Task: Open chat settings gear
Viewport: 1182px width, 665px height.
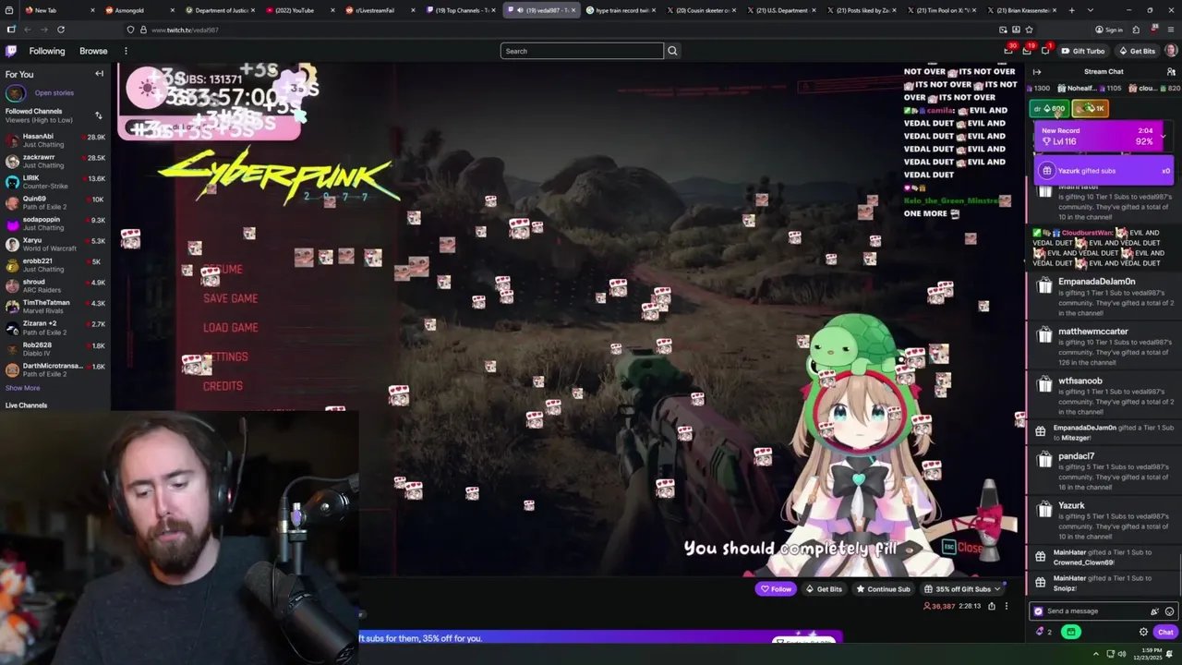Action: [1143, 633]
